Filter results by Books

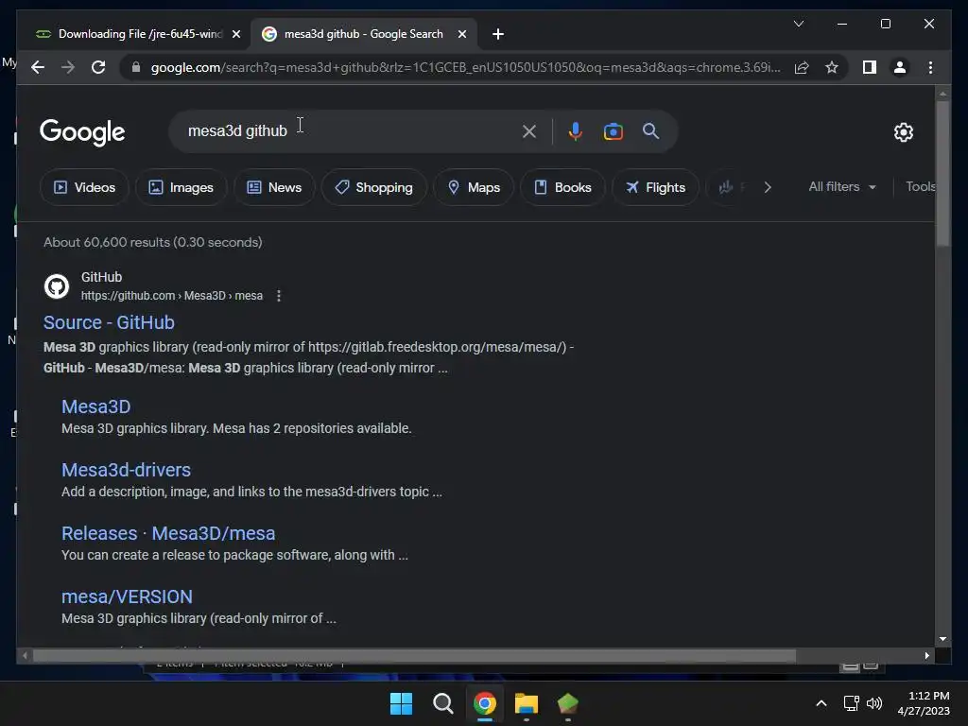coord(562,187)
